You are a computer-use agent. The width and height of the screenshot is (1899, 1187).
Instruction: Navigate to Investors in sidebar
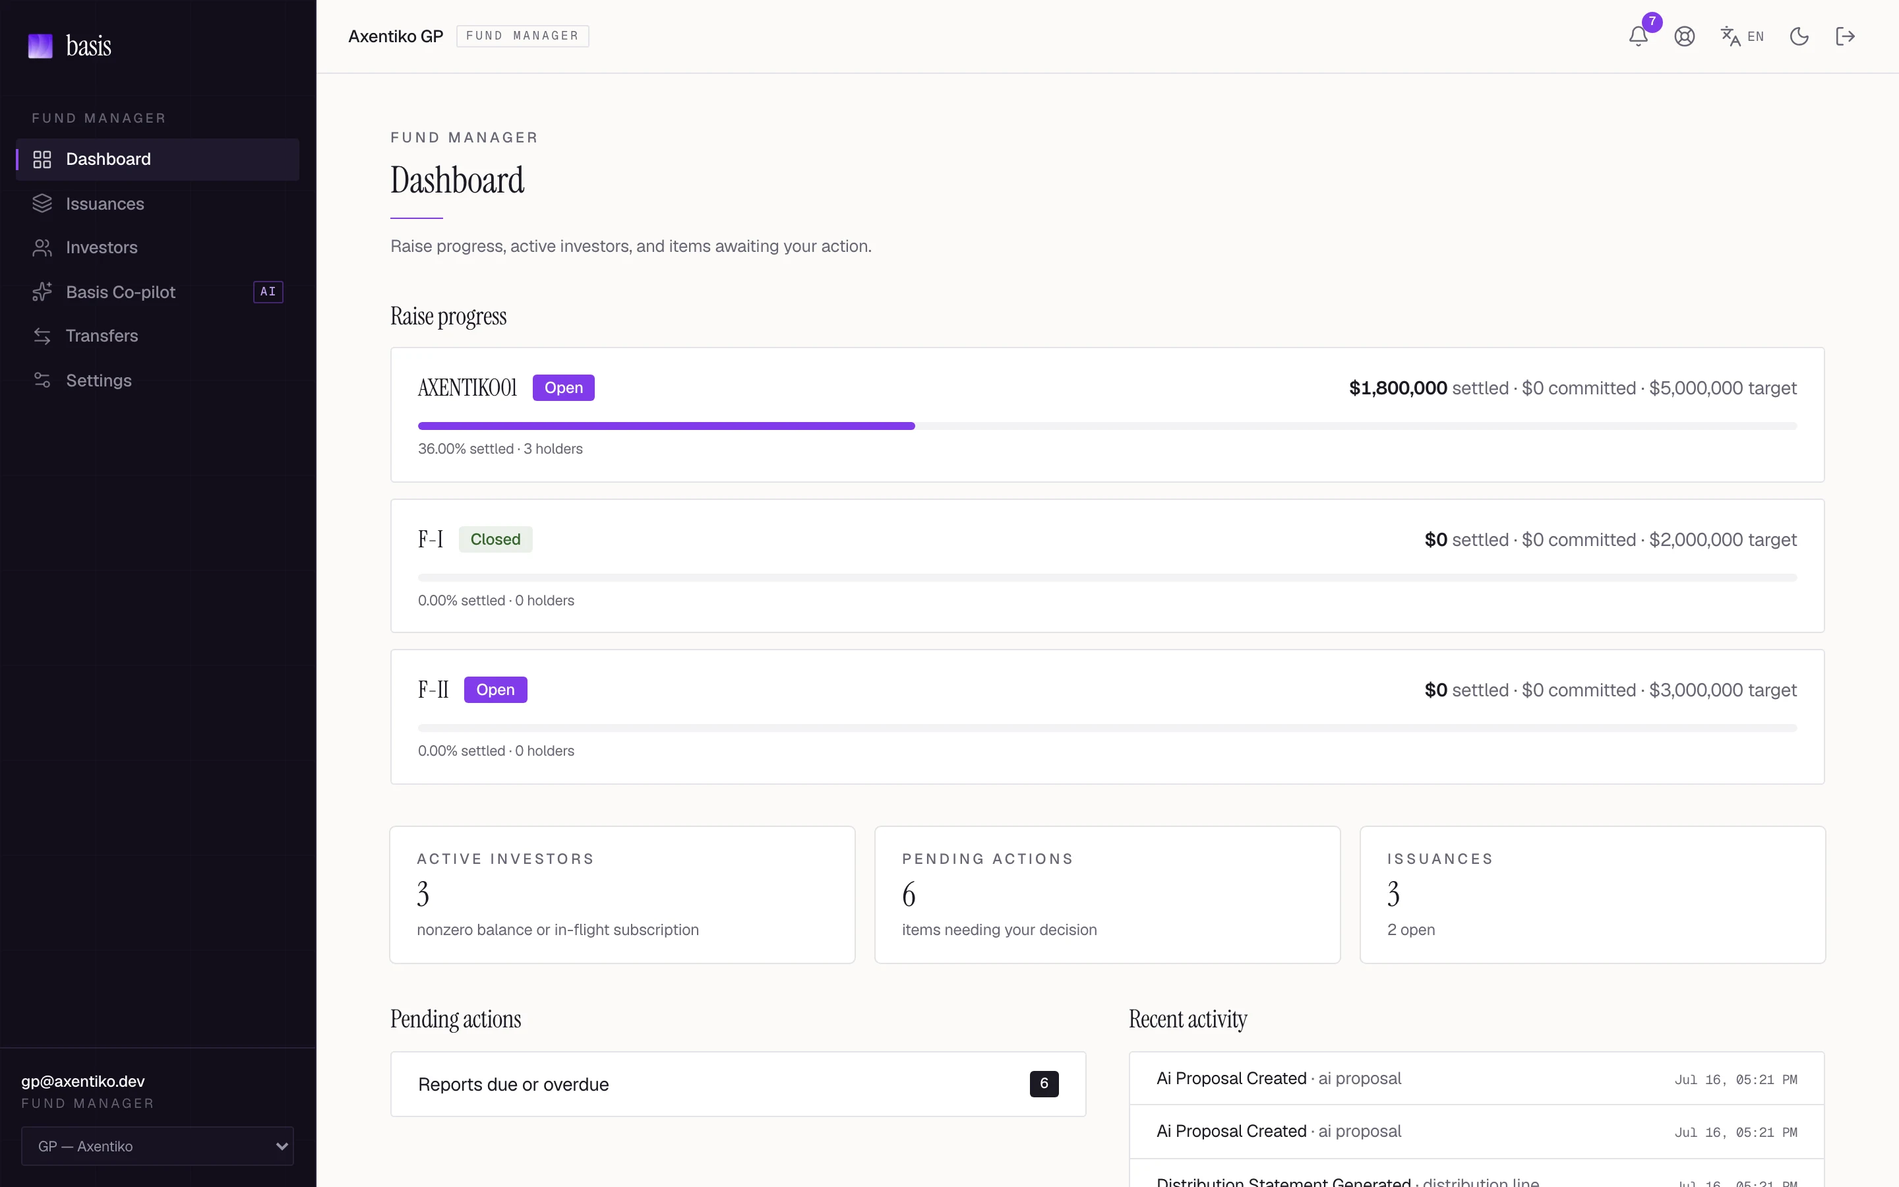pos(157,247)
